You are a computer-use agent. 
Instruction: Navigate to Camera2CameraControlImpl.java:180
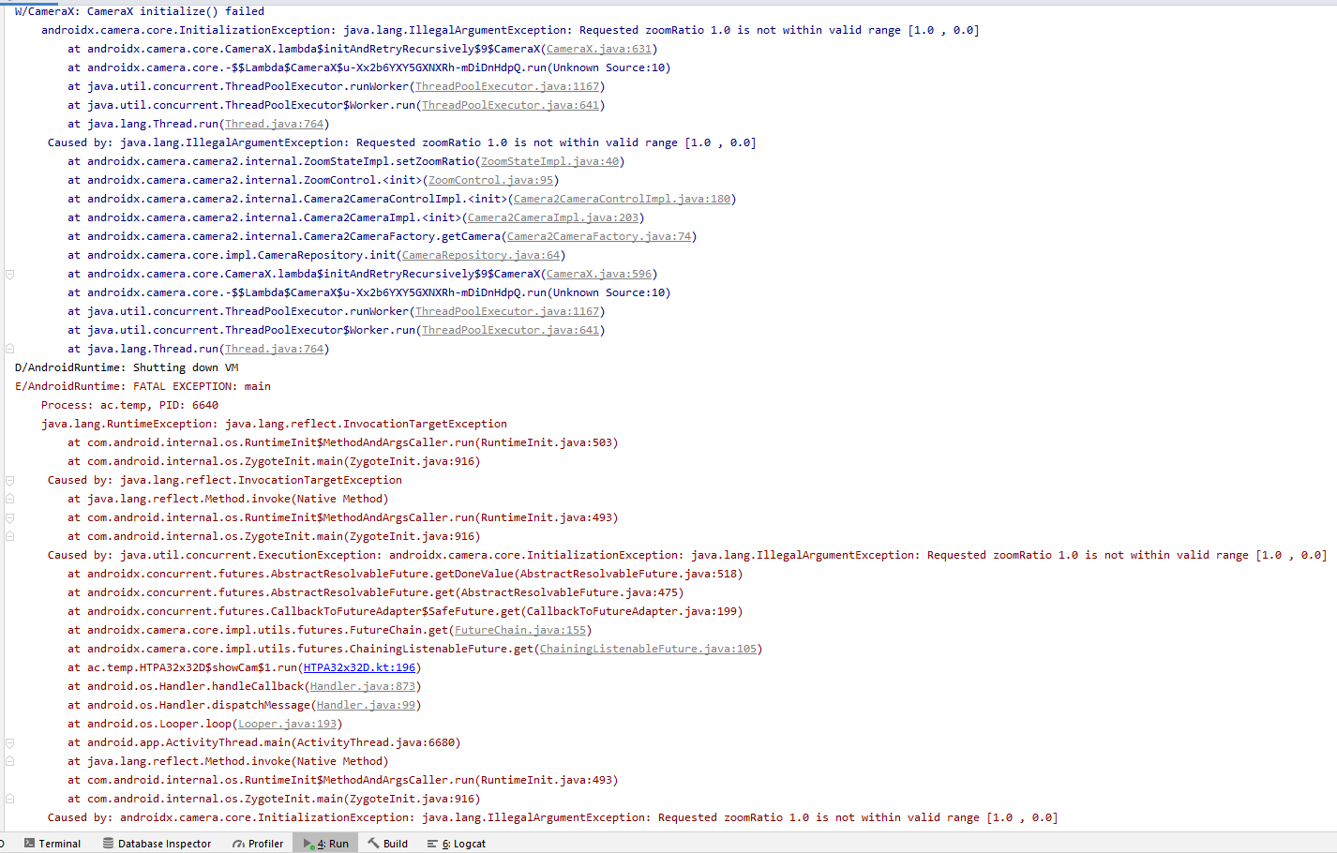[622, 199]
